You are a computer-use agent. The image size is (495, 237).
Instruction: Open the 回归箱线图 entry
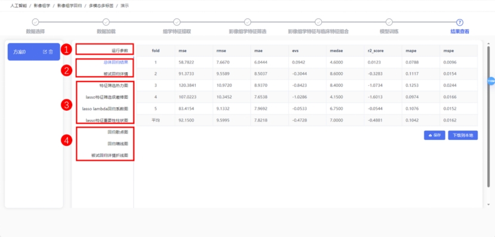click(x=117, y=144)
